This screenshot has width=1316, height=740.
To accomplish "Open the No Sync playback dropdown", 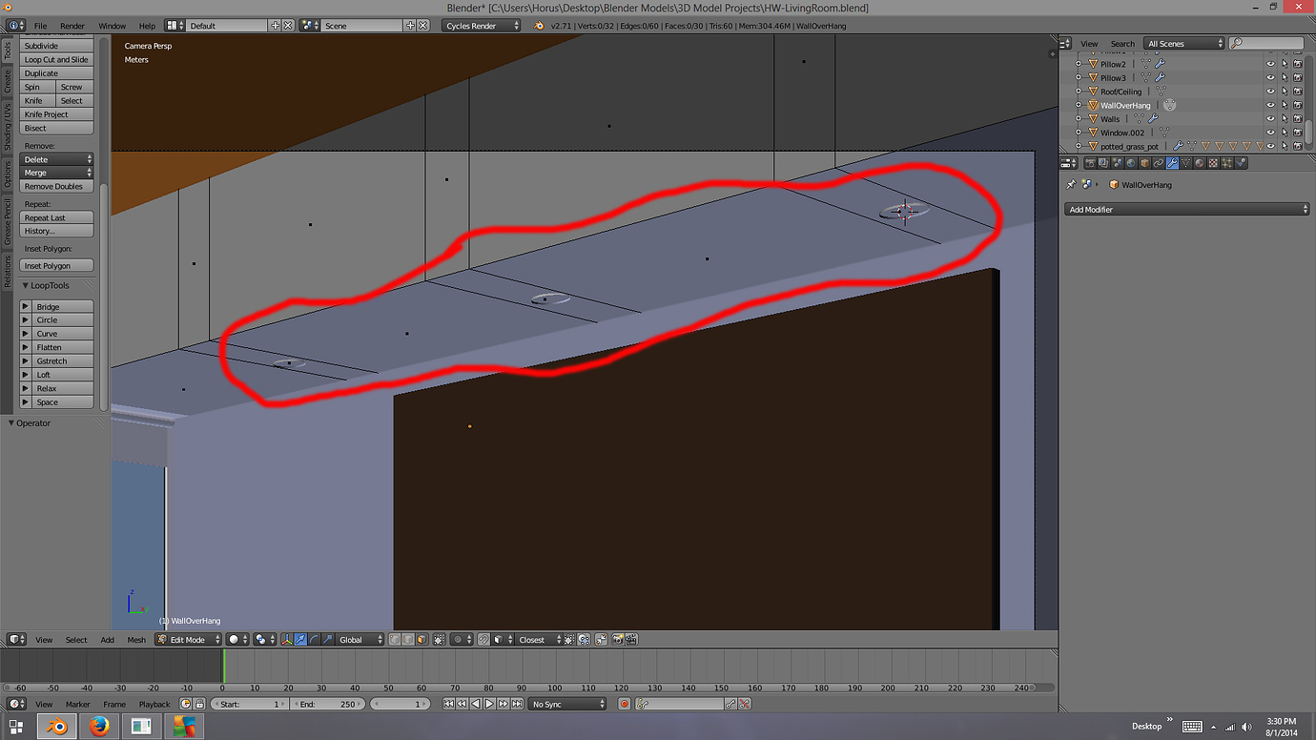I will click(x=568, y=704).
